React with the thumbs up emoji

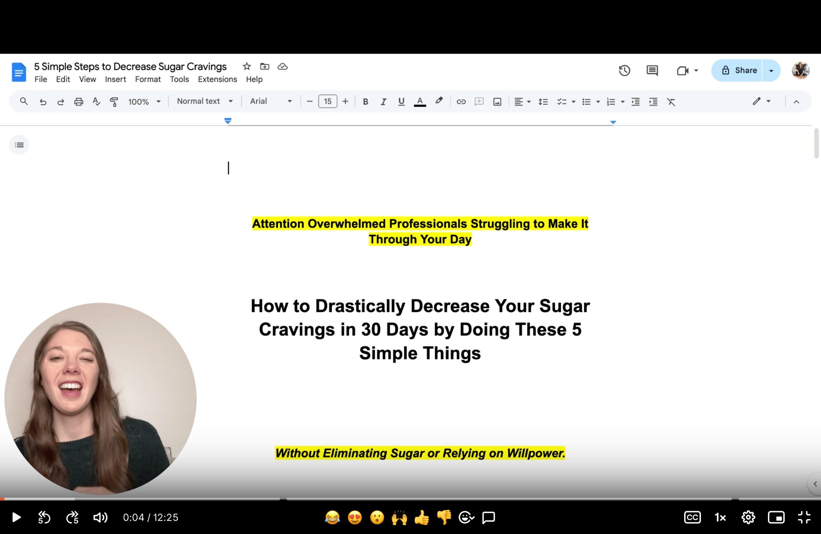422,518
